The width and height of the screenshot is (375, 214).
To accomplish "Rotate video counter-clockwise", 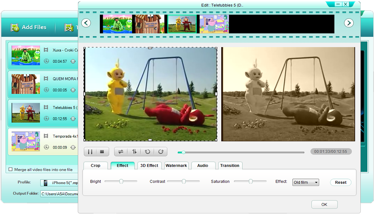I will 147,152.
